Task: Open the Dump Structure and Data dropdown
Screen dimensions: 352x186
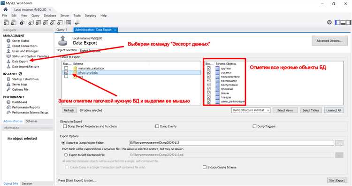Action: (x=251, y=110)
